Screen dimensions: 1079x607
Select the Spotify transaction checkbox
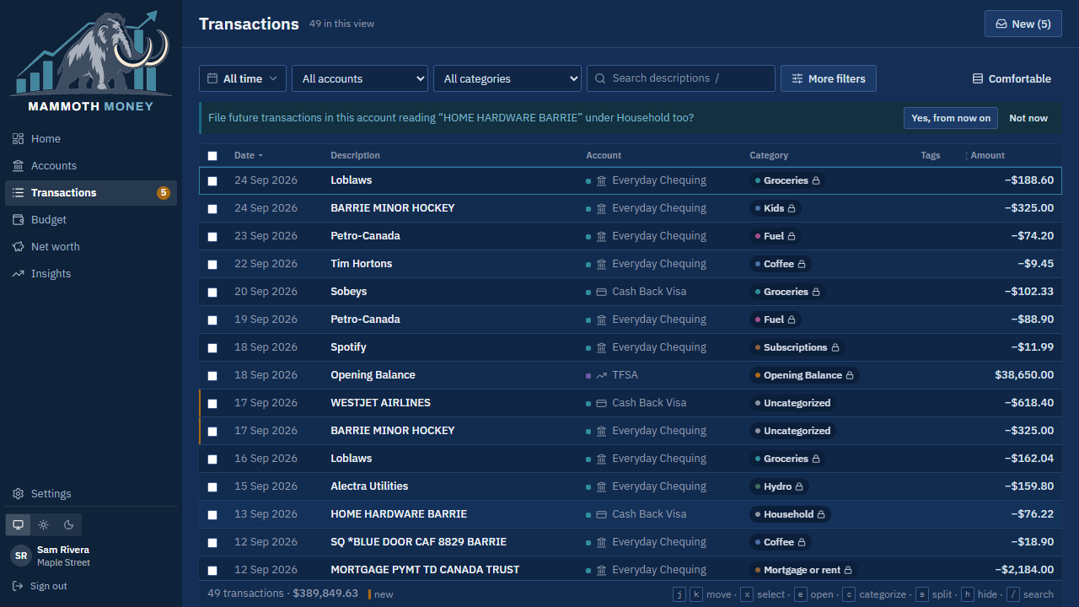coord(212,348)
